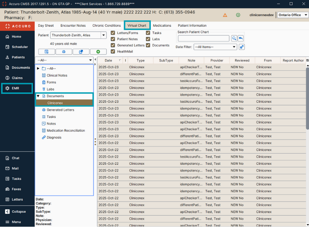Open the Encounter Notes tab
The image size is (309, 236).
(x=73, y=26)
